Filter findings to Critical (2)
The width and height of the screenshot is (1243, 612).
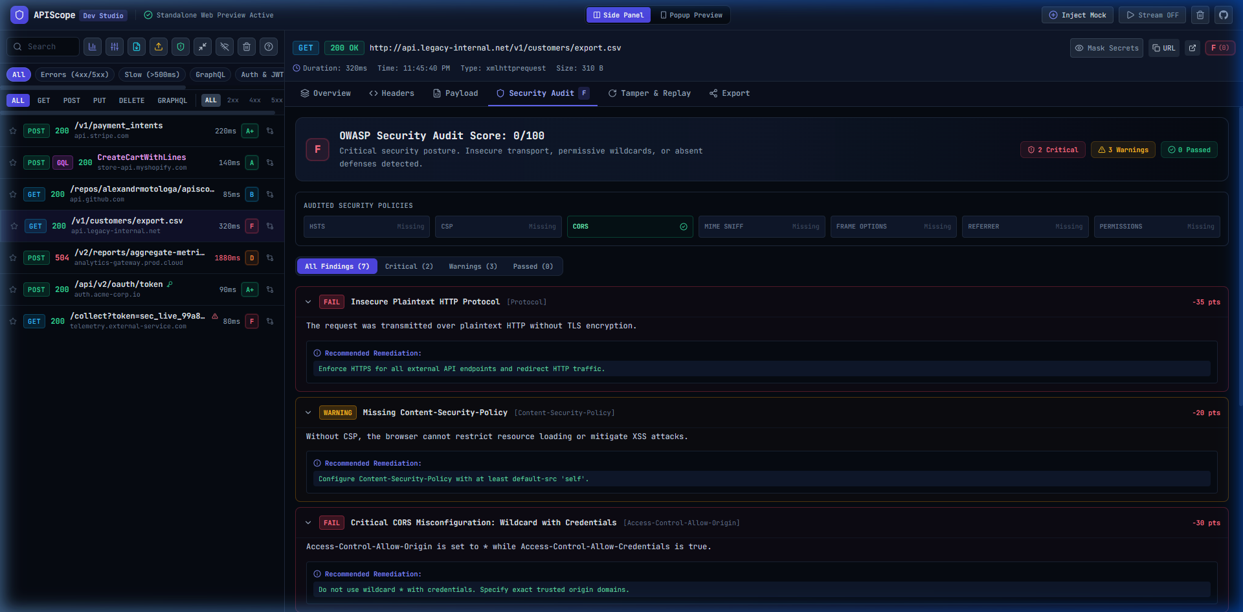click(x=409, y=266)
